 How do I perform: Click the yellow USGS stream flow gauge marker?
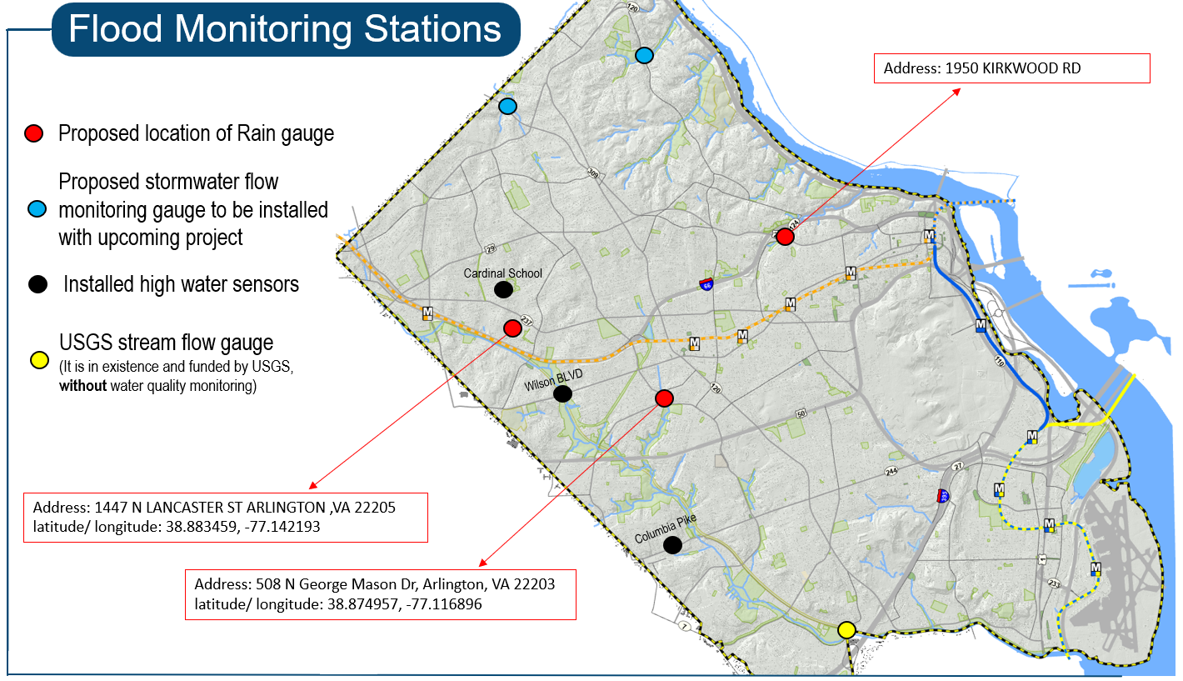pos(846,630)
